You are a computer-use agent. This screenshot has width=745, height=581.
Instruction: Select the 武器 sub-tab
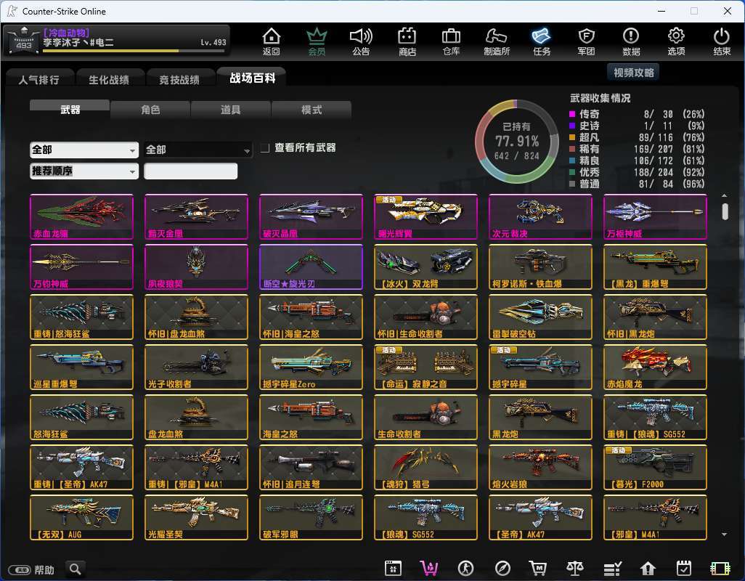70,109
